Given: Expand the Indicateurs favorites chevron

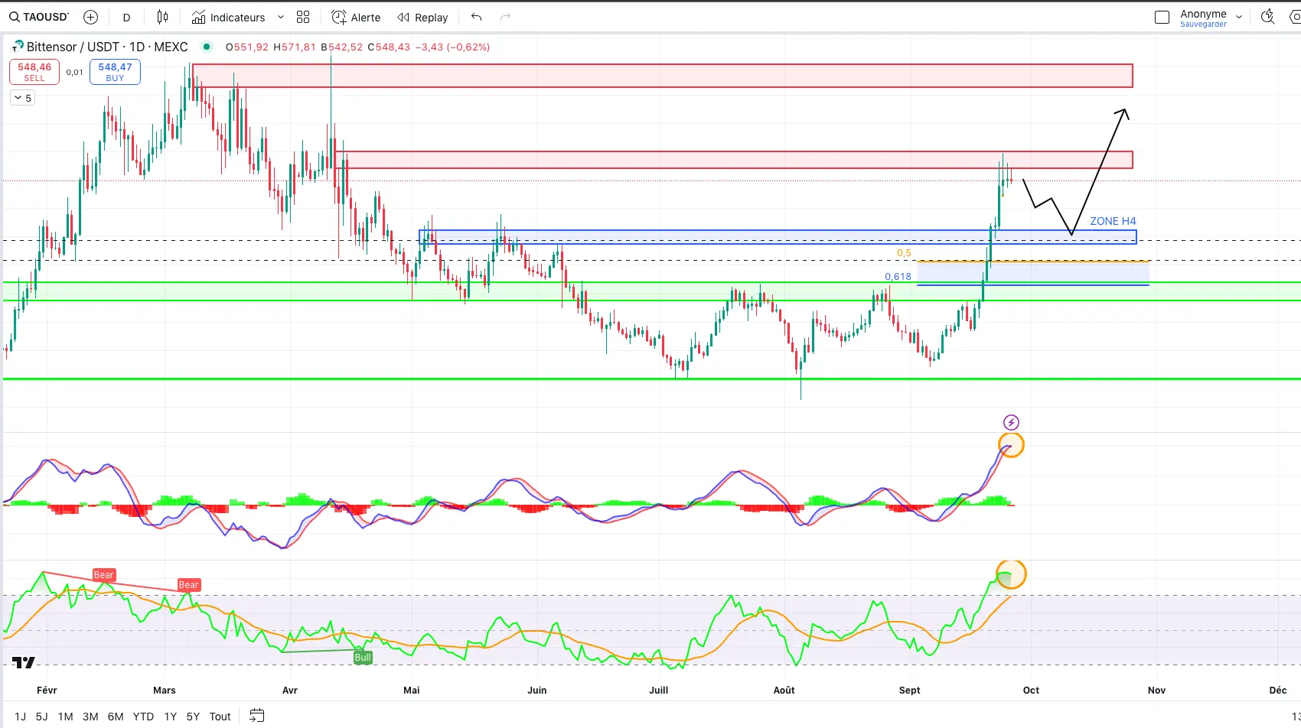Looking at the screenshot, I should tap(281, 17).
